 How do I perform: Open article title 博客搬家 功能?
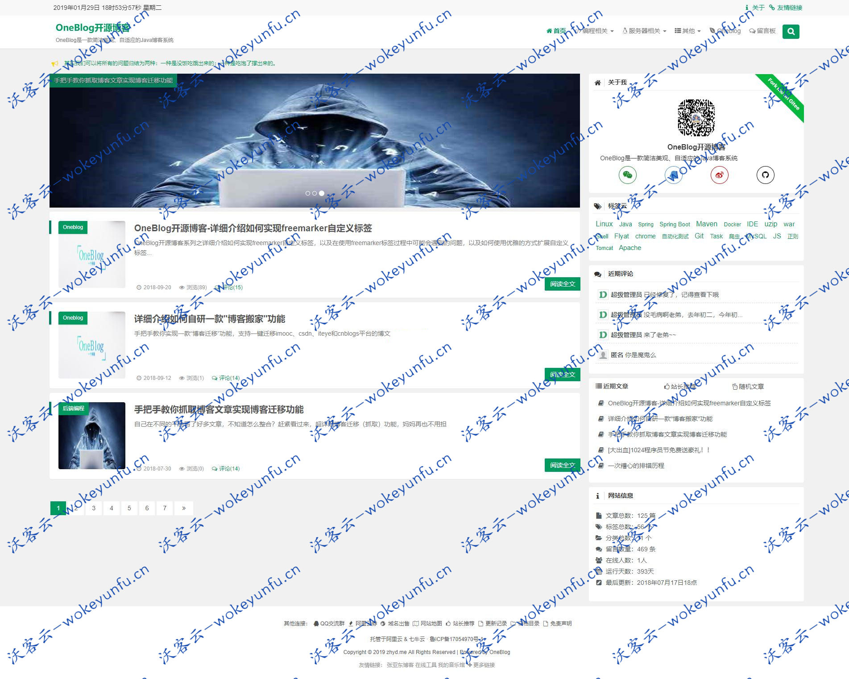point(210,319)
